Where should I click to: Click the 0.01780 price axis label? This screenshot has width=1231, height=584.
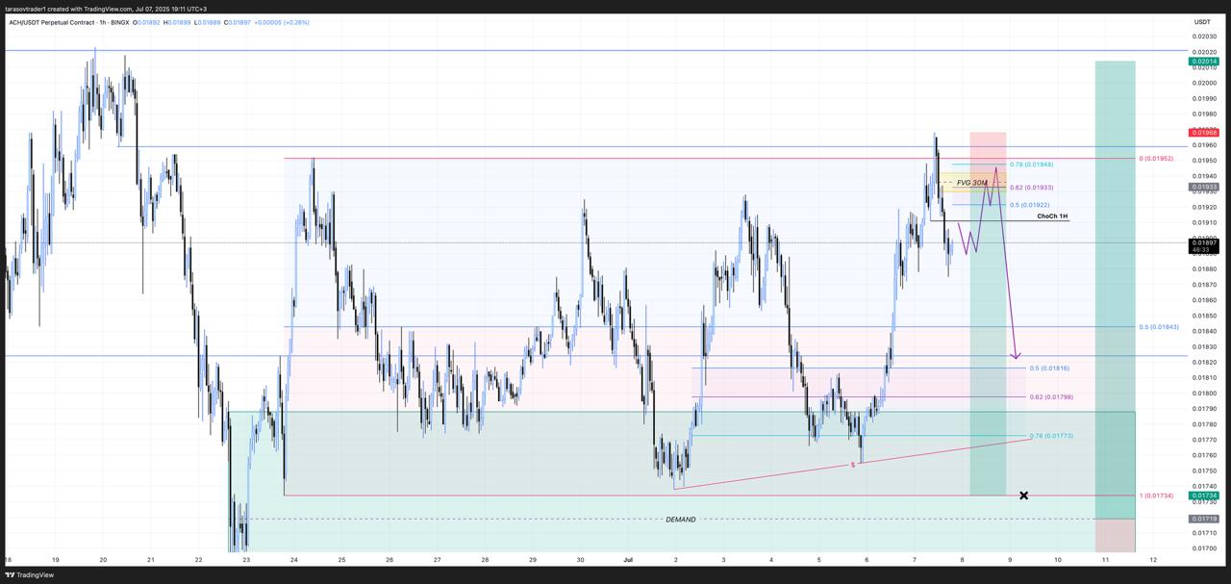point(1205,424)
